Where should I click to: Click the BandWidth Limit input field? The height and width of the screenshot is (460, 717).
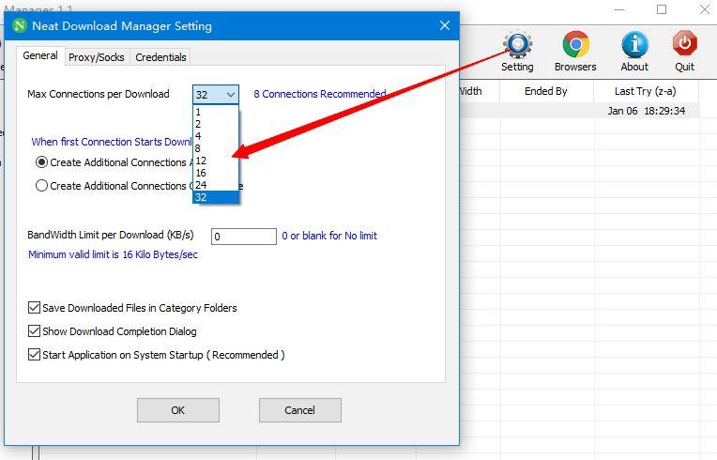[244, 237]
